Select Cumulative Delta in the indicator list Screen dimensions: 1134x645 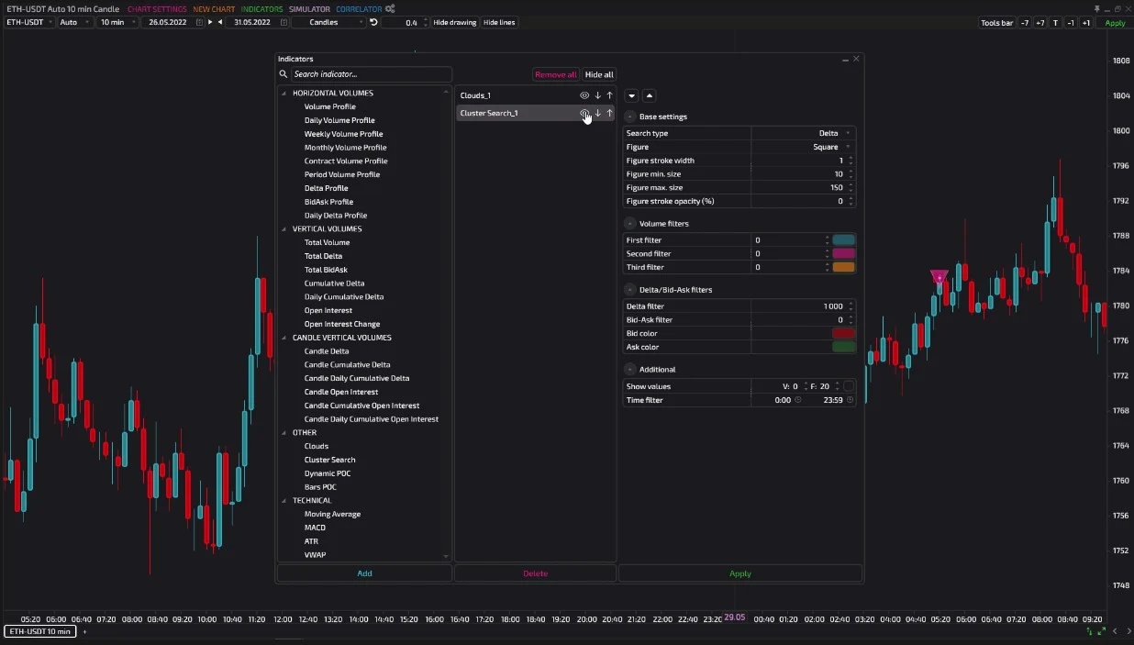(x=334, y=284)
